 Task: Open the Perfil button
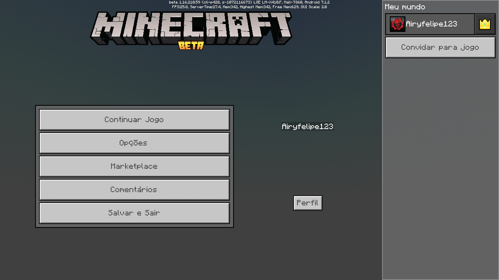point(308,203)
